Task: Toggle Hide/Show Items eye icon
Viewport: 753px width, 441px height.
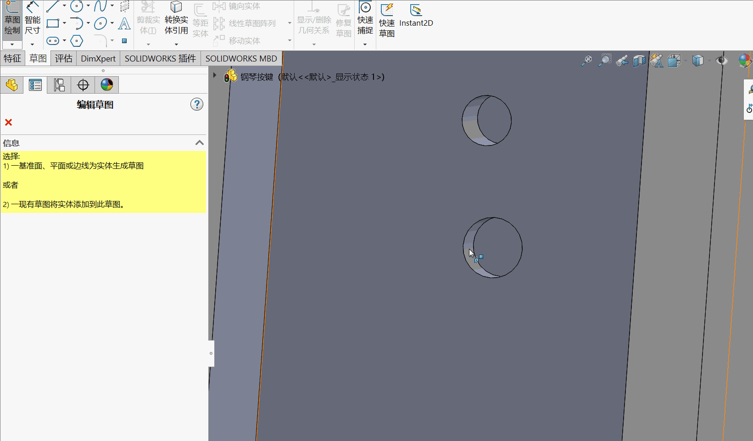Action: (x=722, y=61)
